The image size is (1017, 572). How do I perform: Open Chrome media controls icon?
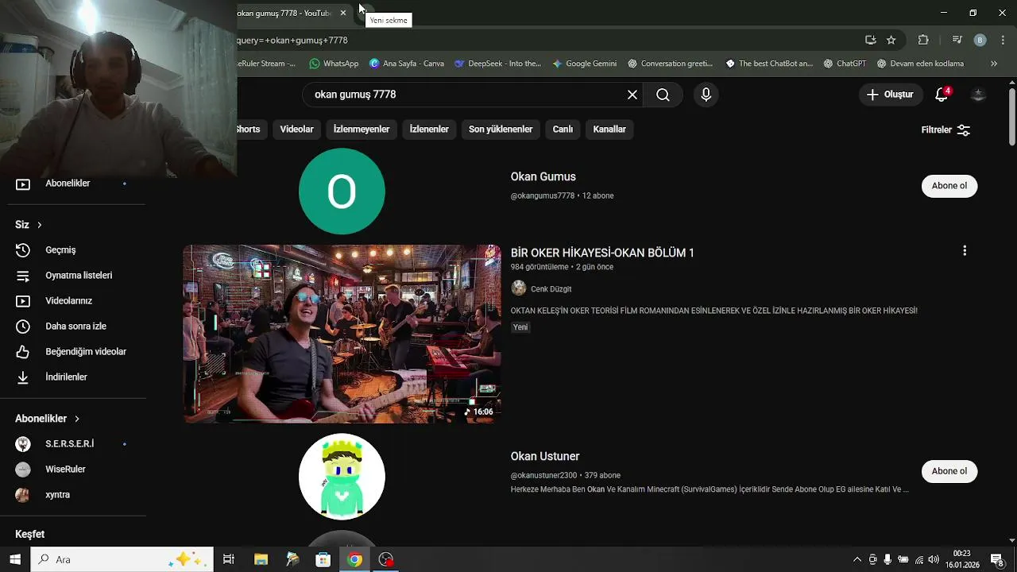957,40
